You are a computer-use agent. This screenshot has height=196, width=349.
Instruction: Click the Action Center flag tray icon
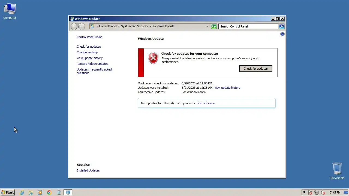(310, 192)
